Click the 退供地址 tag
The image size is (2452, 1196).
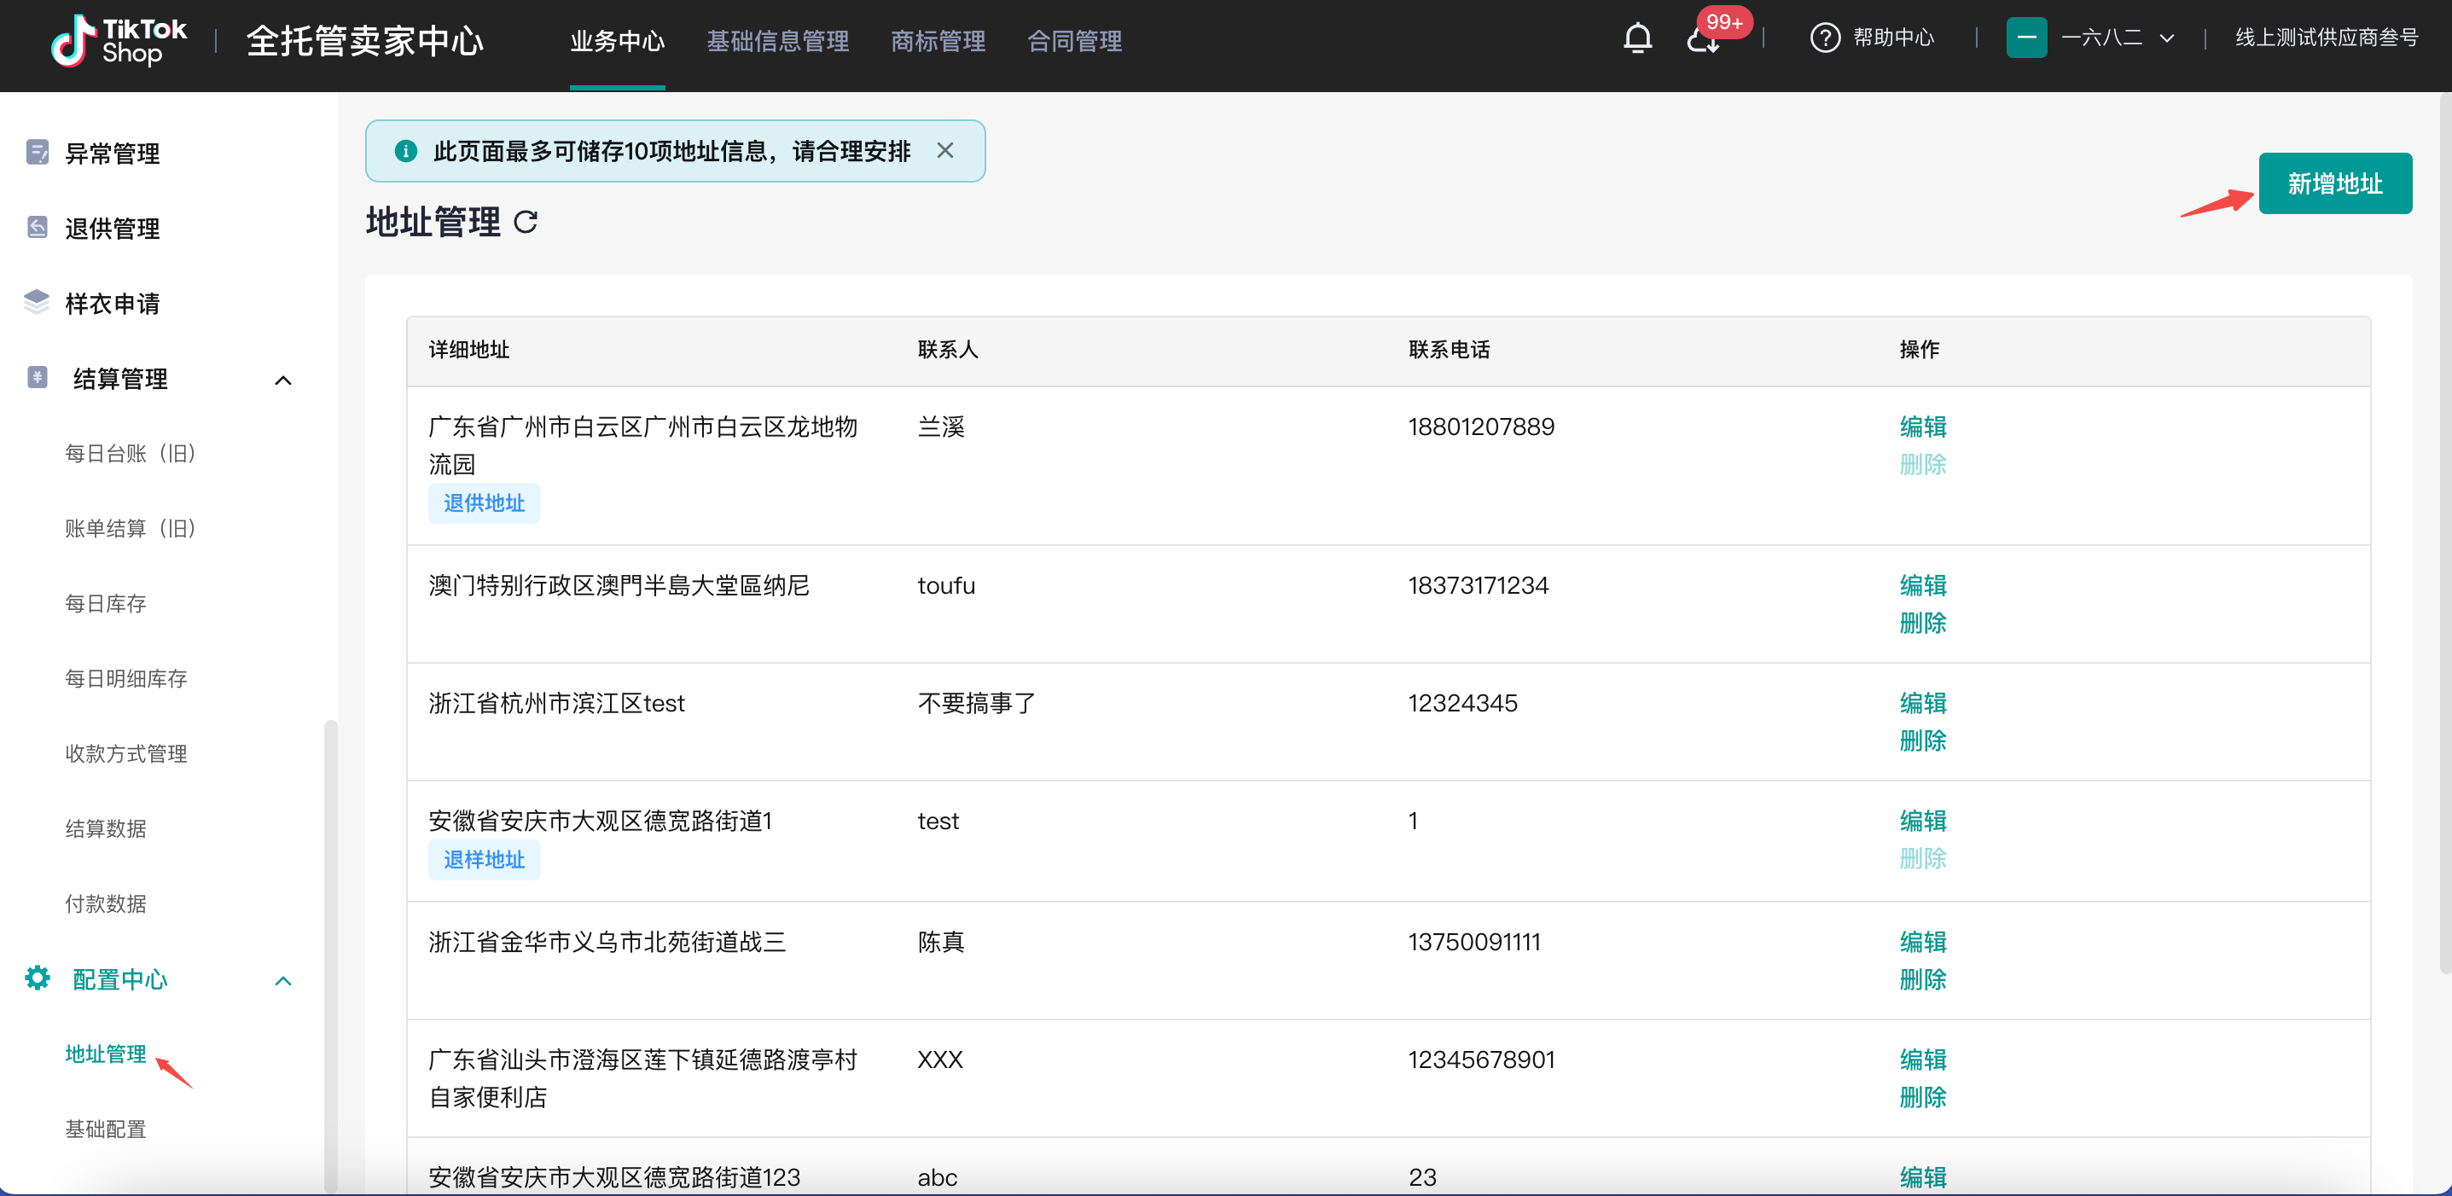coord(484,502)
